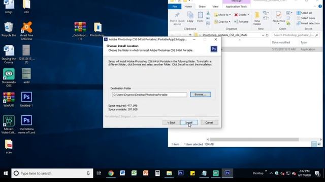The image size is (325, 182).
Task: Open Google Chrome from the taskbar
Action: click(x=111, y=173)
